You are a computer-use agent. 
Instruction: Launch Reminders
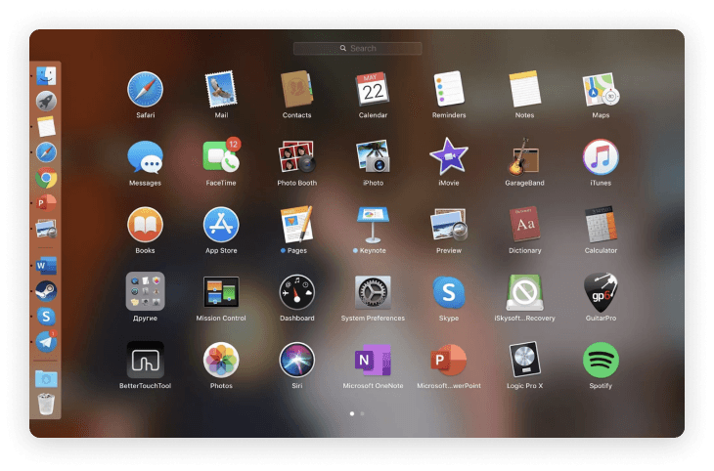(449, 89)
